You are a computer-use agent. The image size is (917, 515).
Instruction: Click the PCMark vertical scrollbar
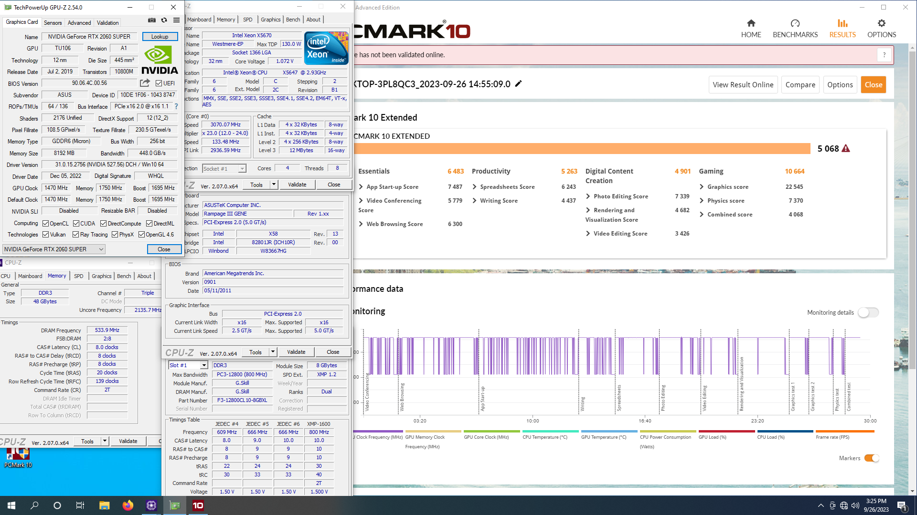click(912, 210)
